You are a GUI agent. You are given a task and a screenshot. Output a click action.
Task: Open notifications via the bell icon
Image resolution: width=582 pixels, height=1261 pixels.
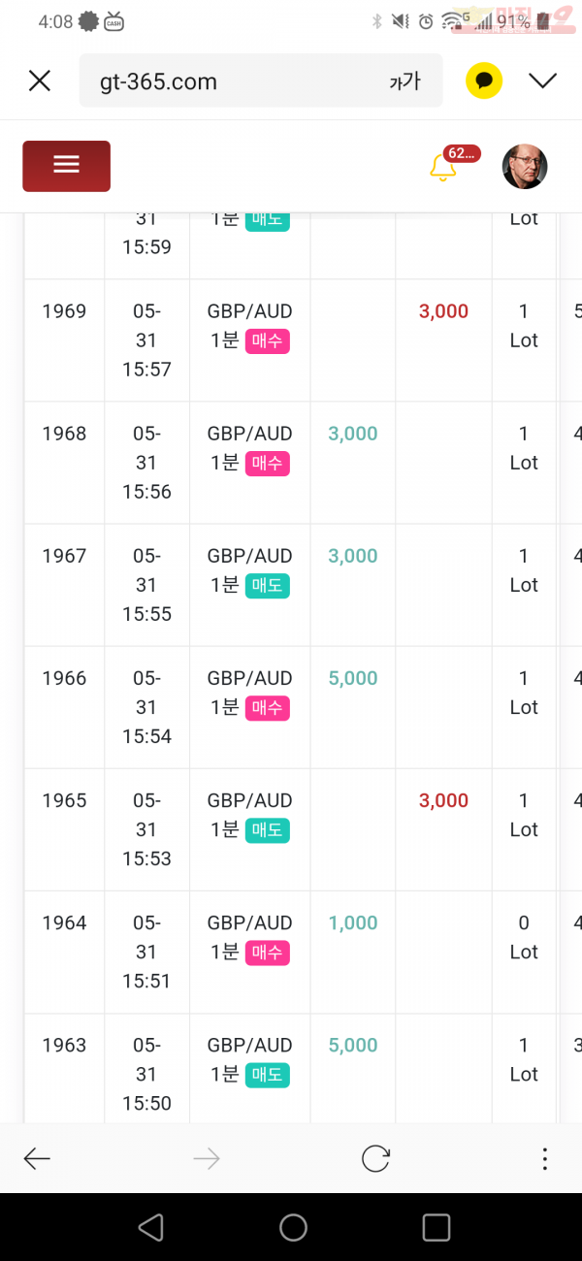pyautogui.click(x=443, y=167)
